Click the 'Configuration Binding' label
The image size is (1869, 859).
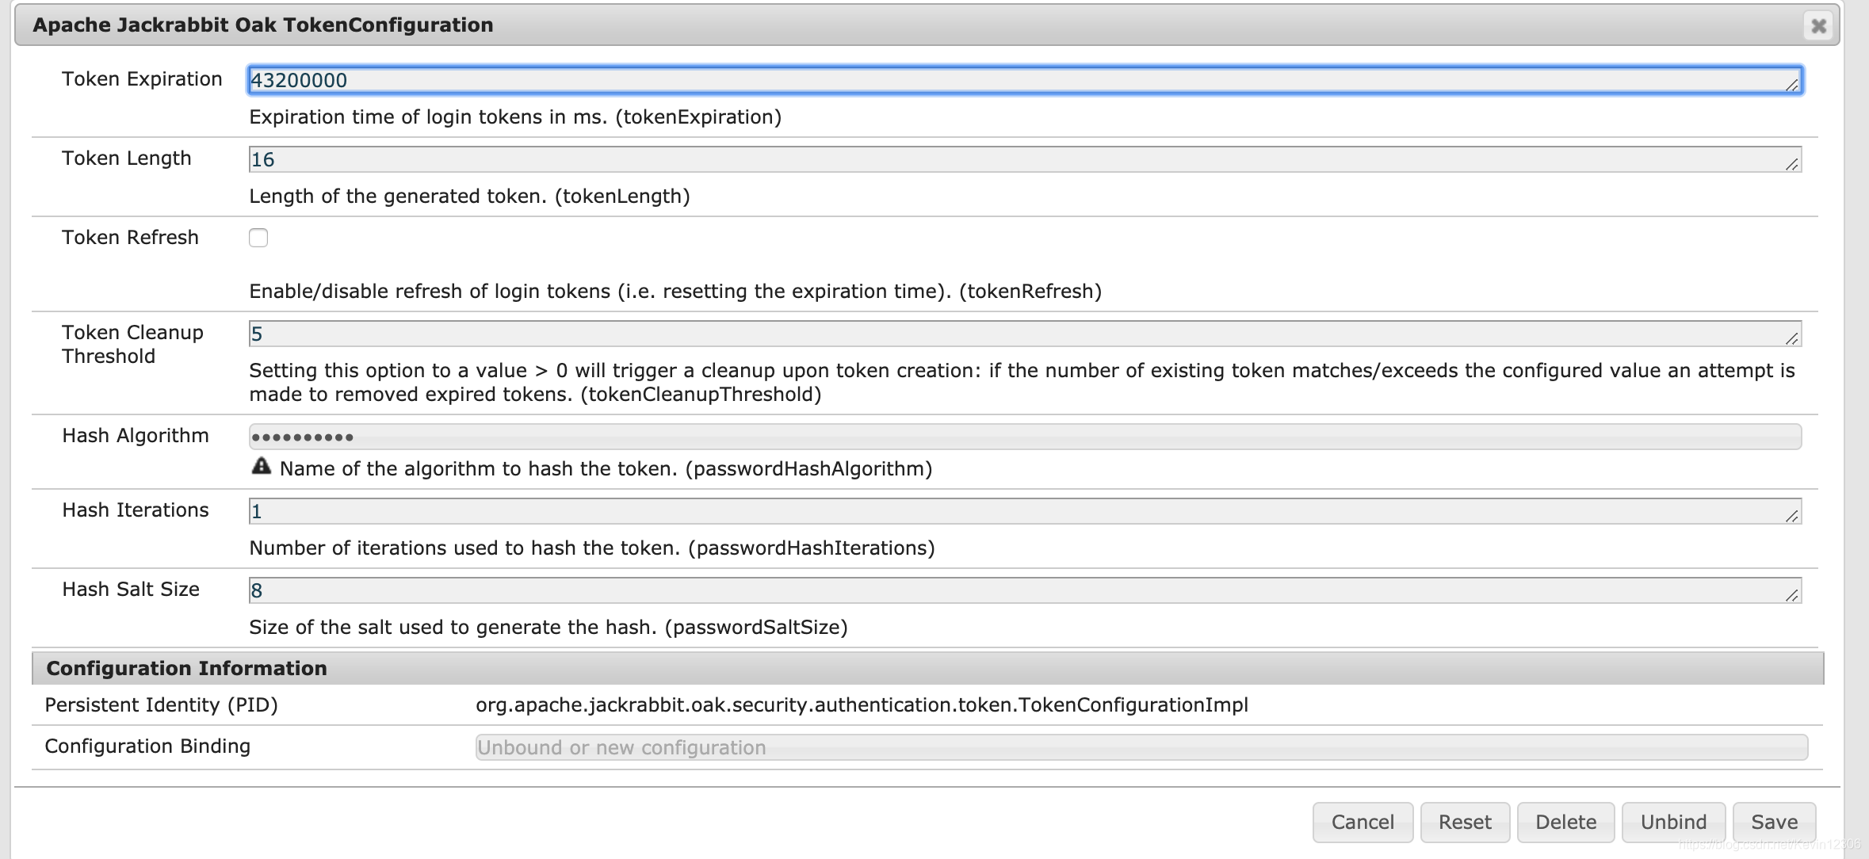click(x=147, y=746)
